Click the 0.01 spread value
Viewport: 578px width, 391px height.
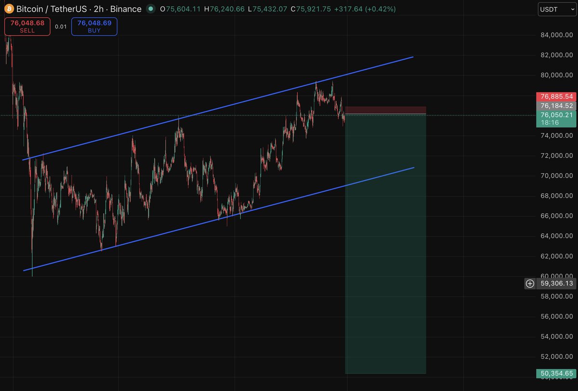(61, 26)
